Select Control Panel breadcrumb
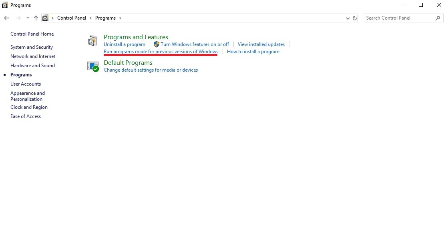Screen dimensions: 448x252 pos(71,18)
